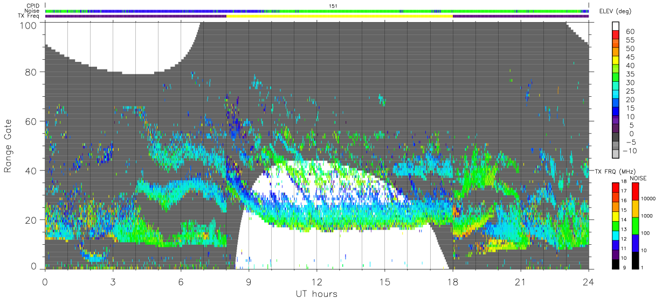Pick the red swatch between 55 and 60 ELEV
The height and width of the screenshot is (305, 662).
point(615,35)
